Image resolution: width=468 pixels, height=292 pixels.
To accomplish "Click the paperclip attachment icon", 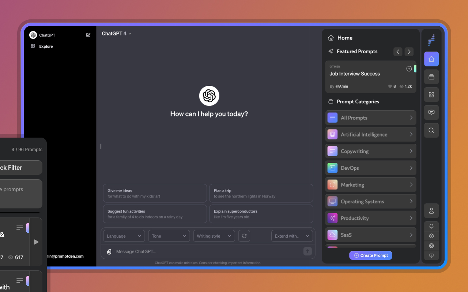I will [x=109, y=251].
